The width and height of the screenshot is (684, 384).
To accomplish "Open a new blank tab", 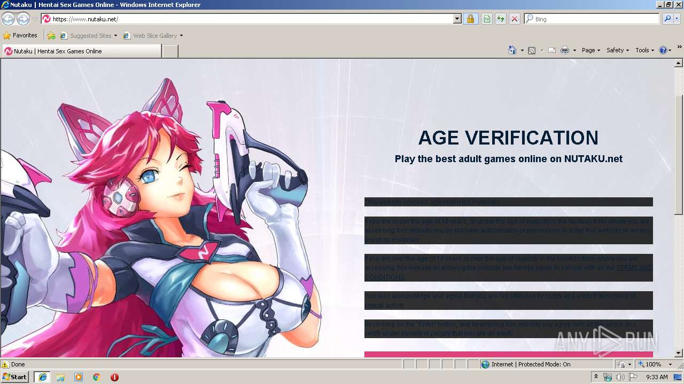I will pyautogui.click(x=170, y=51).
